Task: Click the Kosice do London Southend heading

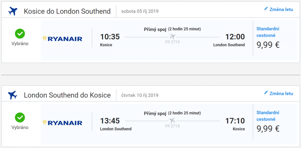Action: 67,11
